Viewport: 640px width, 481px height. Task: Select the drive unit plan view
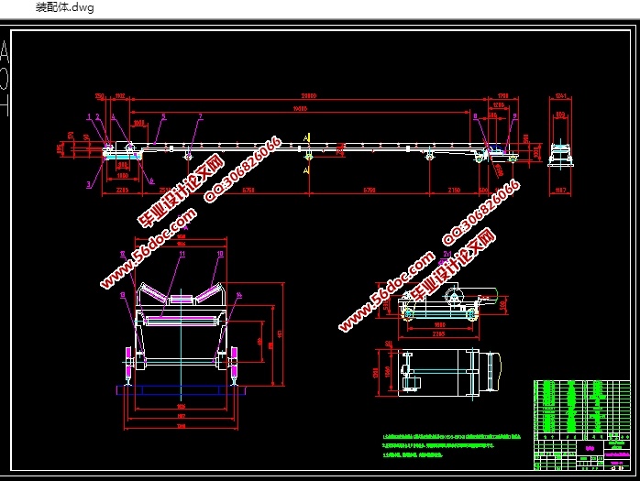click(x=438, y=371)
